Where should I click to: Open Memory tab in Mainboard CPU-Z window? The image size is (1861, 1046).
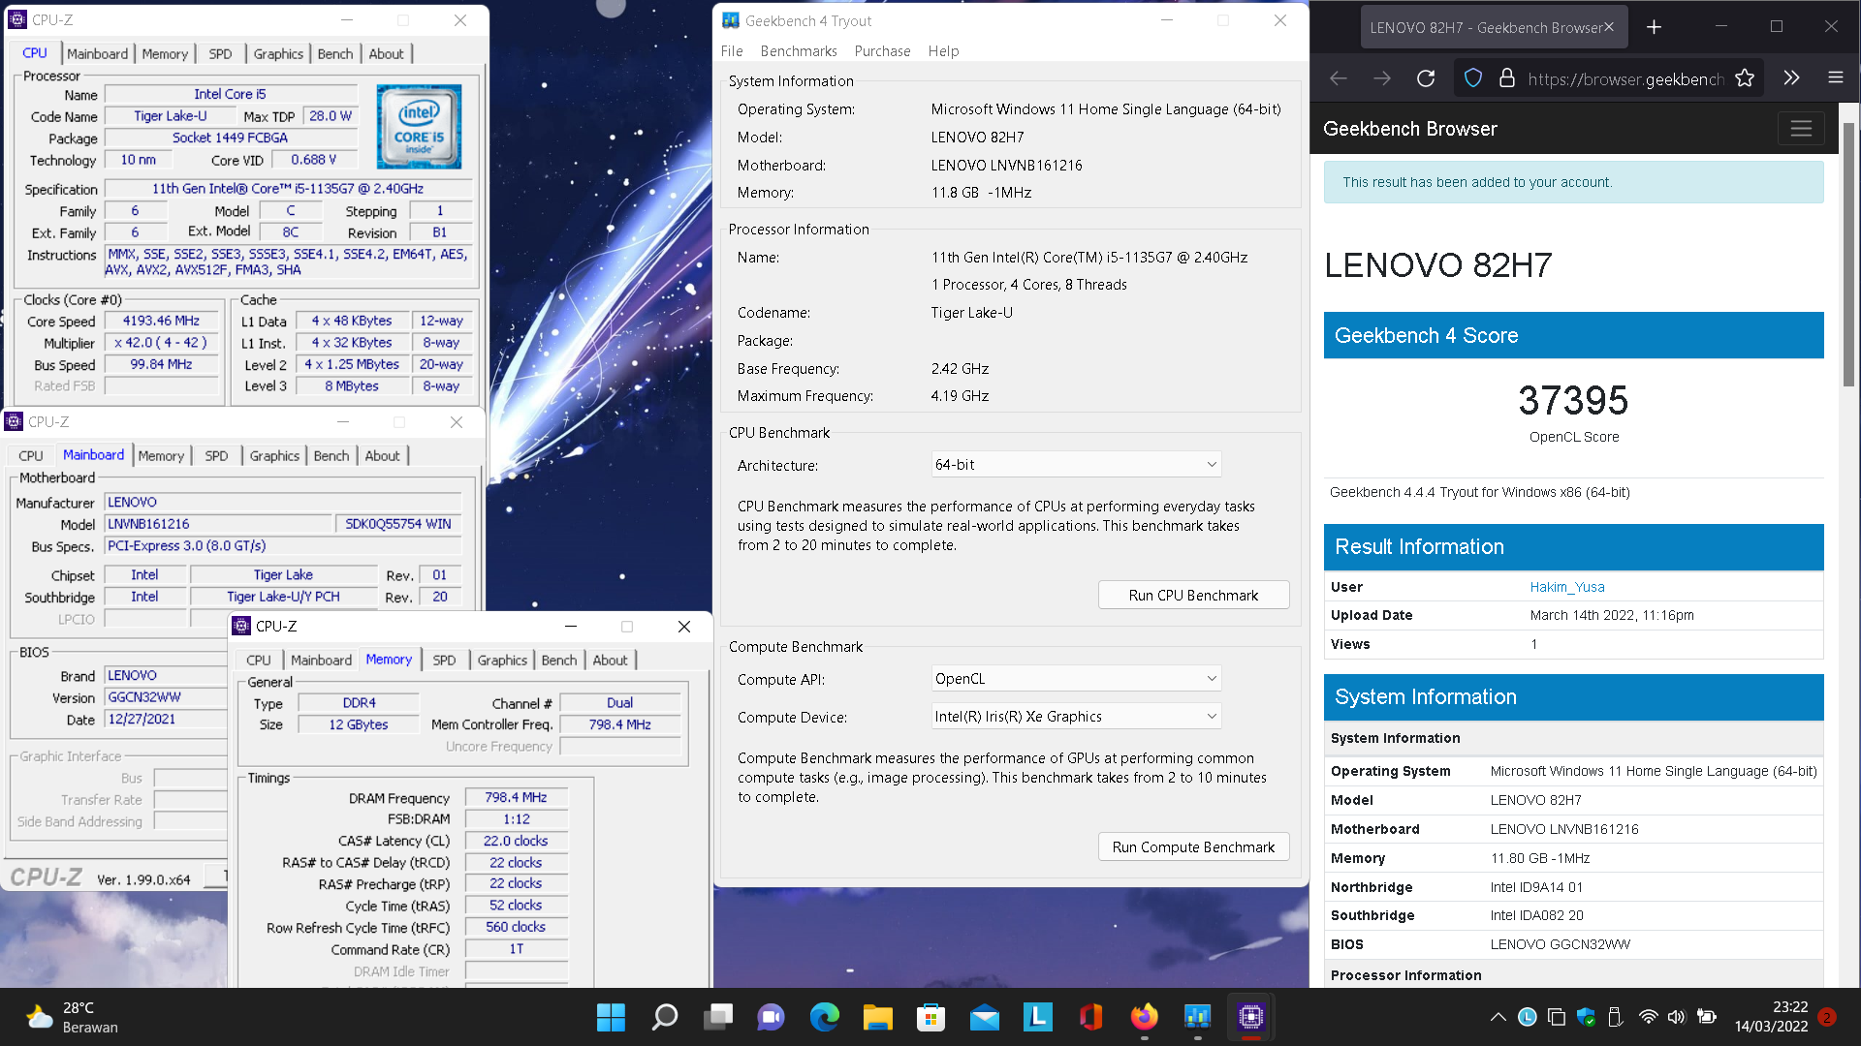(161, 456)
